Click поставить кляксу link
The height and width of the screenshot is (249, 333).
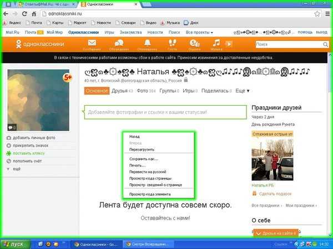click(29, 153)
